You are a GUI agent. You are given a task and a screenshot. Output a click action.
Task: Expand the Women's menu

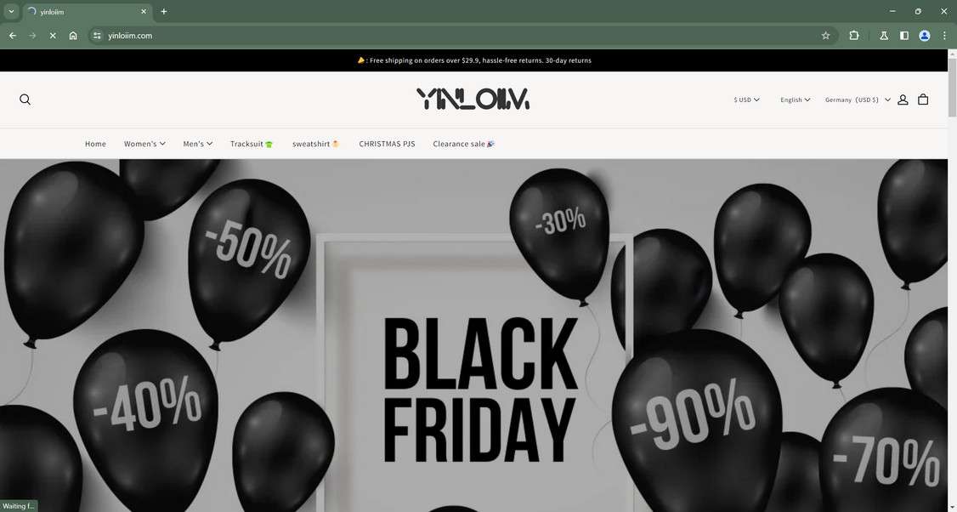click(144, 144)
